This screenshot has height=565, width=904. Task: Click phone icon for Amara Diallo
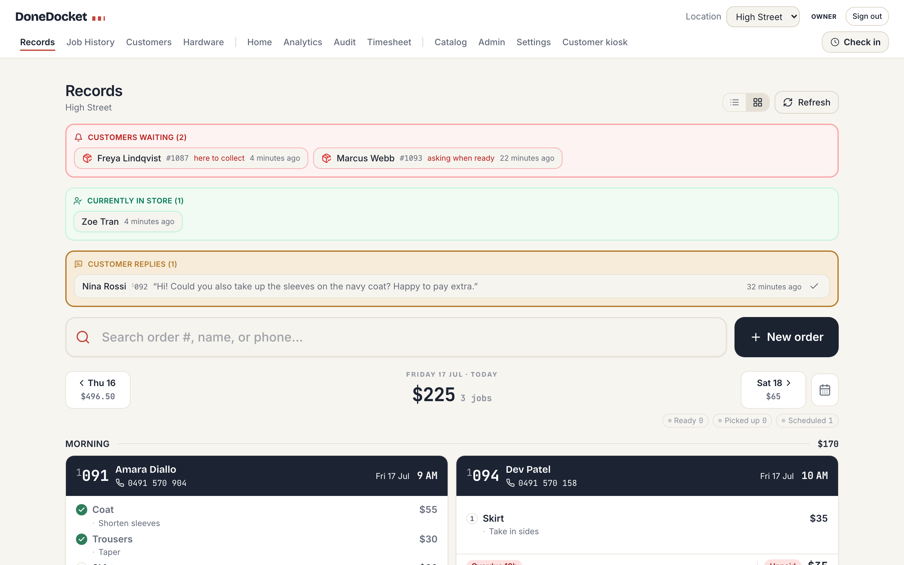click(x=120, y=483)
